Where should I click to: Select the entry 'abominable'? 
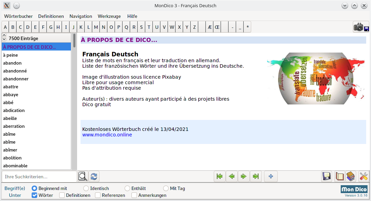click(36, 166)
